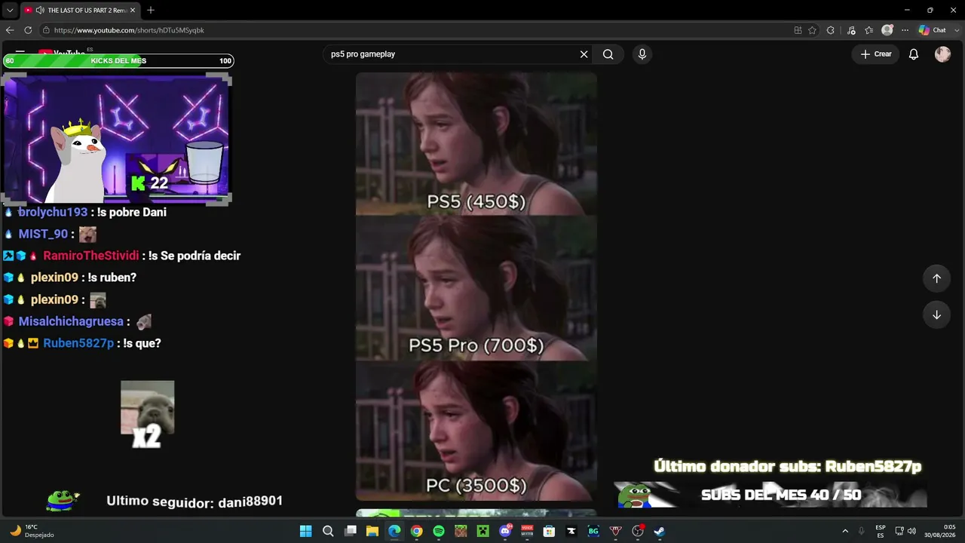The image size is (965, 543).
Task: Open browser extensions menu
Action: pyautogui.click(x=831, y=30)
